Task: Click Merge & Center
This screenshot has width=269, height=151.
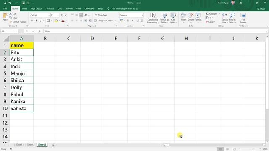Action: click(104, 21)
